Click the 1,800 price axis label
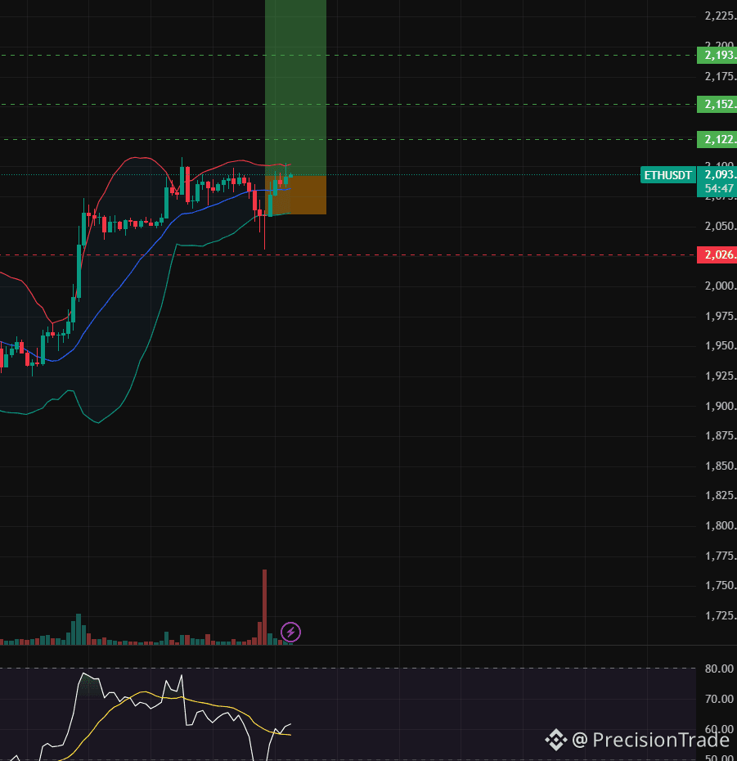This screenshot has width=737, height=761. pyautogui.click(x=720, y=525)
